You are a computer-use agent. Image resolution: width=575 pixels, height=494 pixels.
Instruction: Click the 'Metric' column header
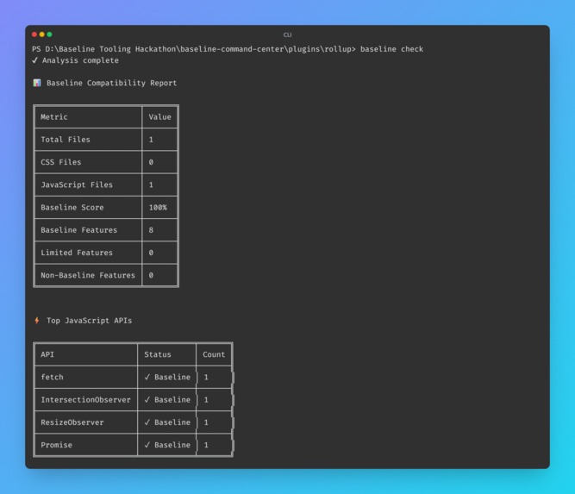(x=54, y=117)
